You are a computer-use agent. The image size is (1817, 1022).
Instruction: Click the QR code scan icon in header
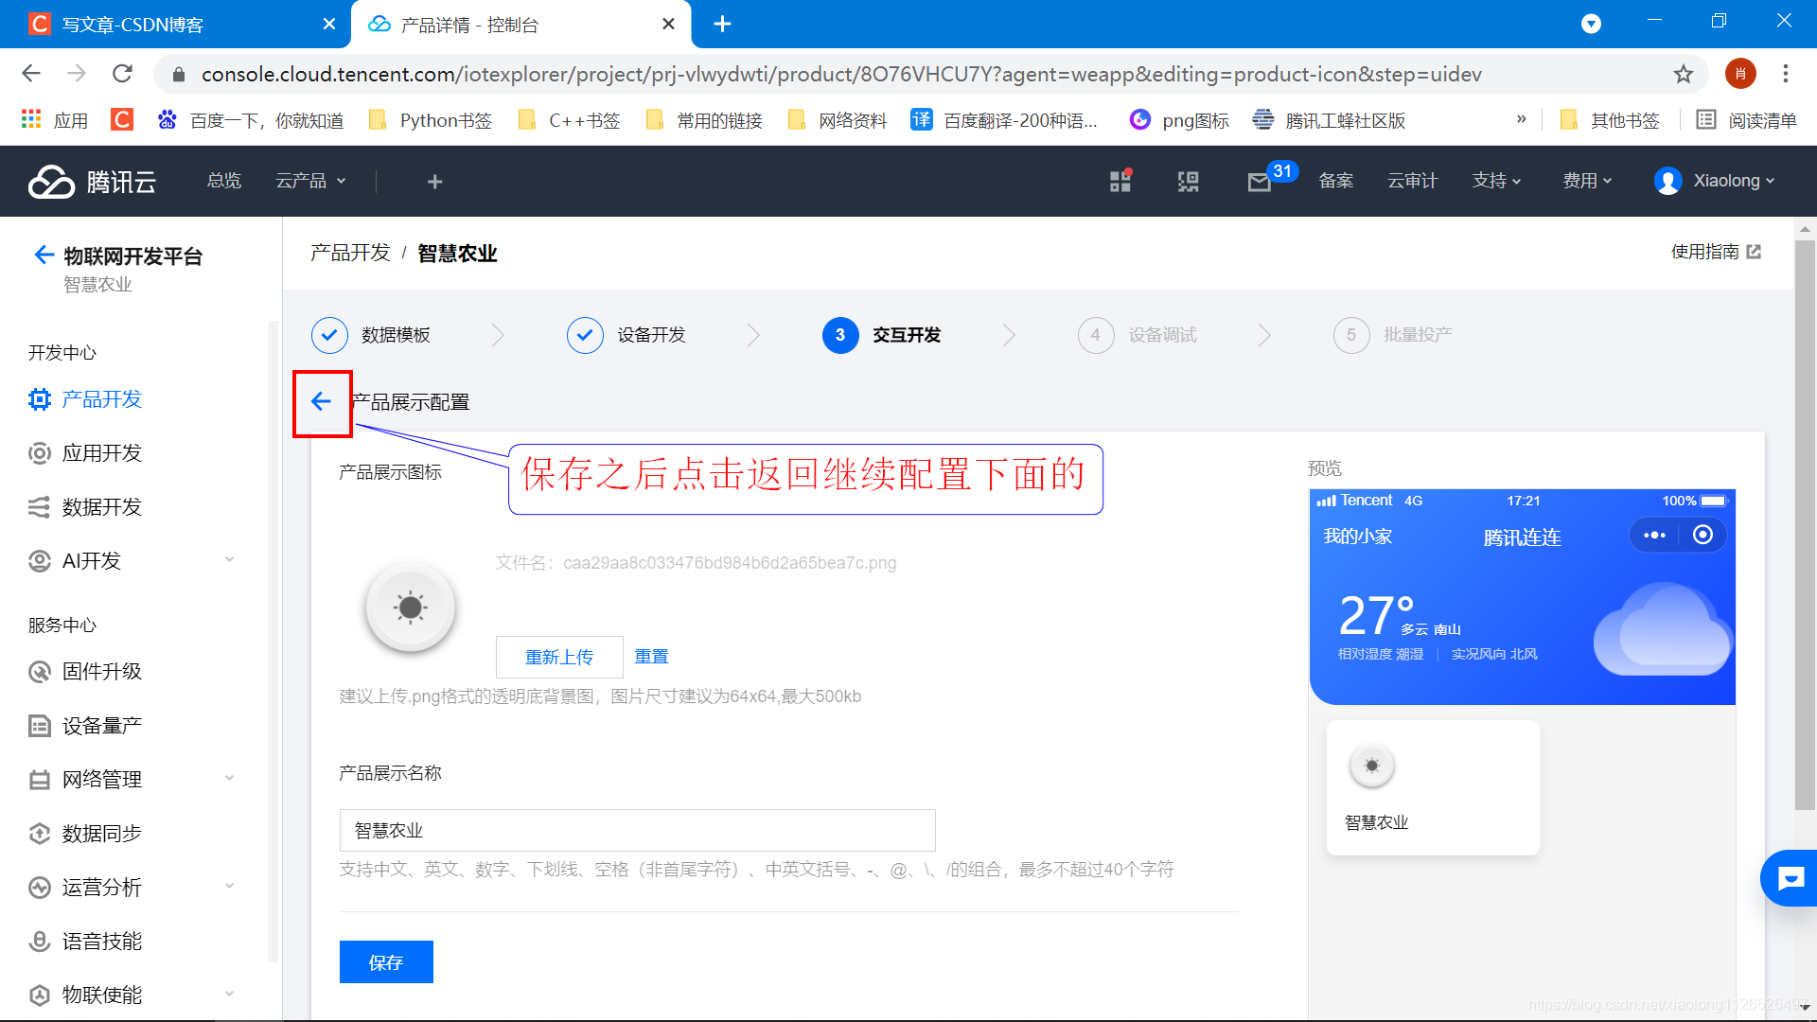coord(1188,182)
